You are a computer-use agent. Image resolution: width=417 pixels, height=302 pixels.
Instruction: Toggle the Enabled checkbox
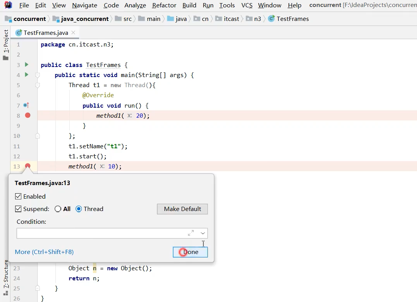18,196
